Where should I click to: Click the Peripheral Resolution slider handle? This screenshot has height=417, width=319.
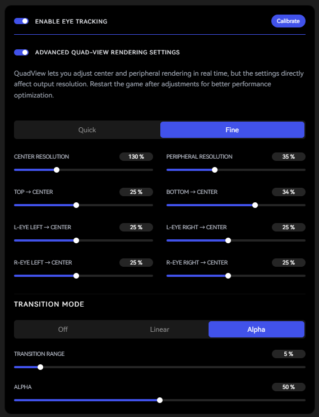(x=215, y=170)
